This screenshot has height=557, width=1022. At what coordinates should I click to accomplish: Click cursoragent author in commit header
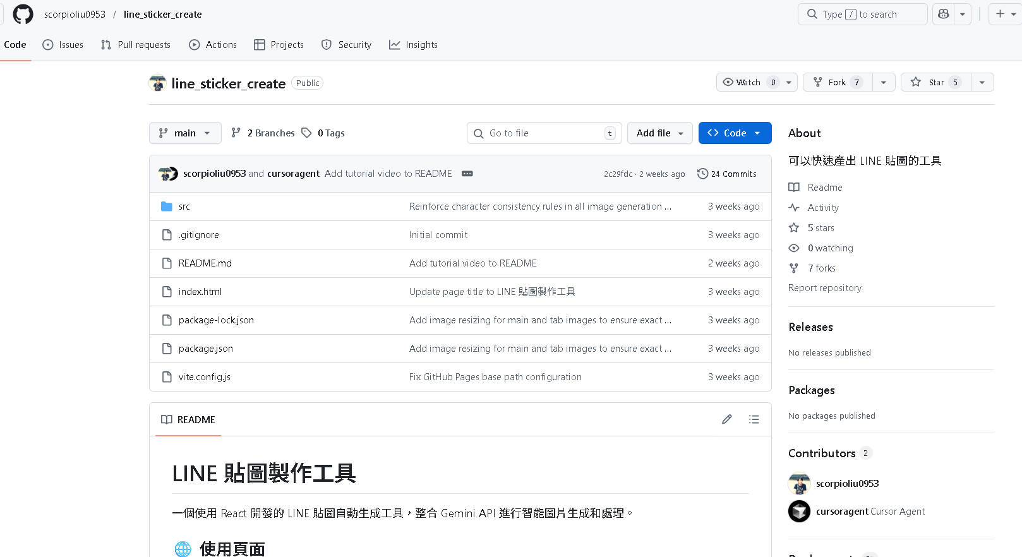click(293, 174)
